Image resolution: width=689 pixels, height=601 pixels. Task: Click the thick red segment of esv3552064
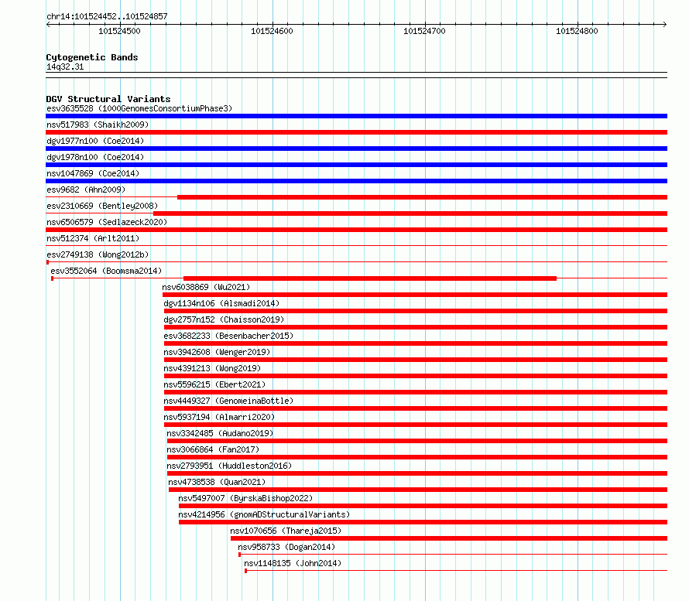point(370,278)
